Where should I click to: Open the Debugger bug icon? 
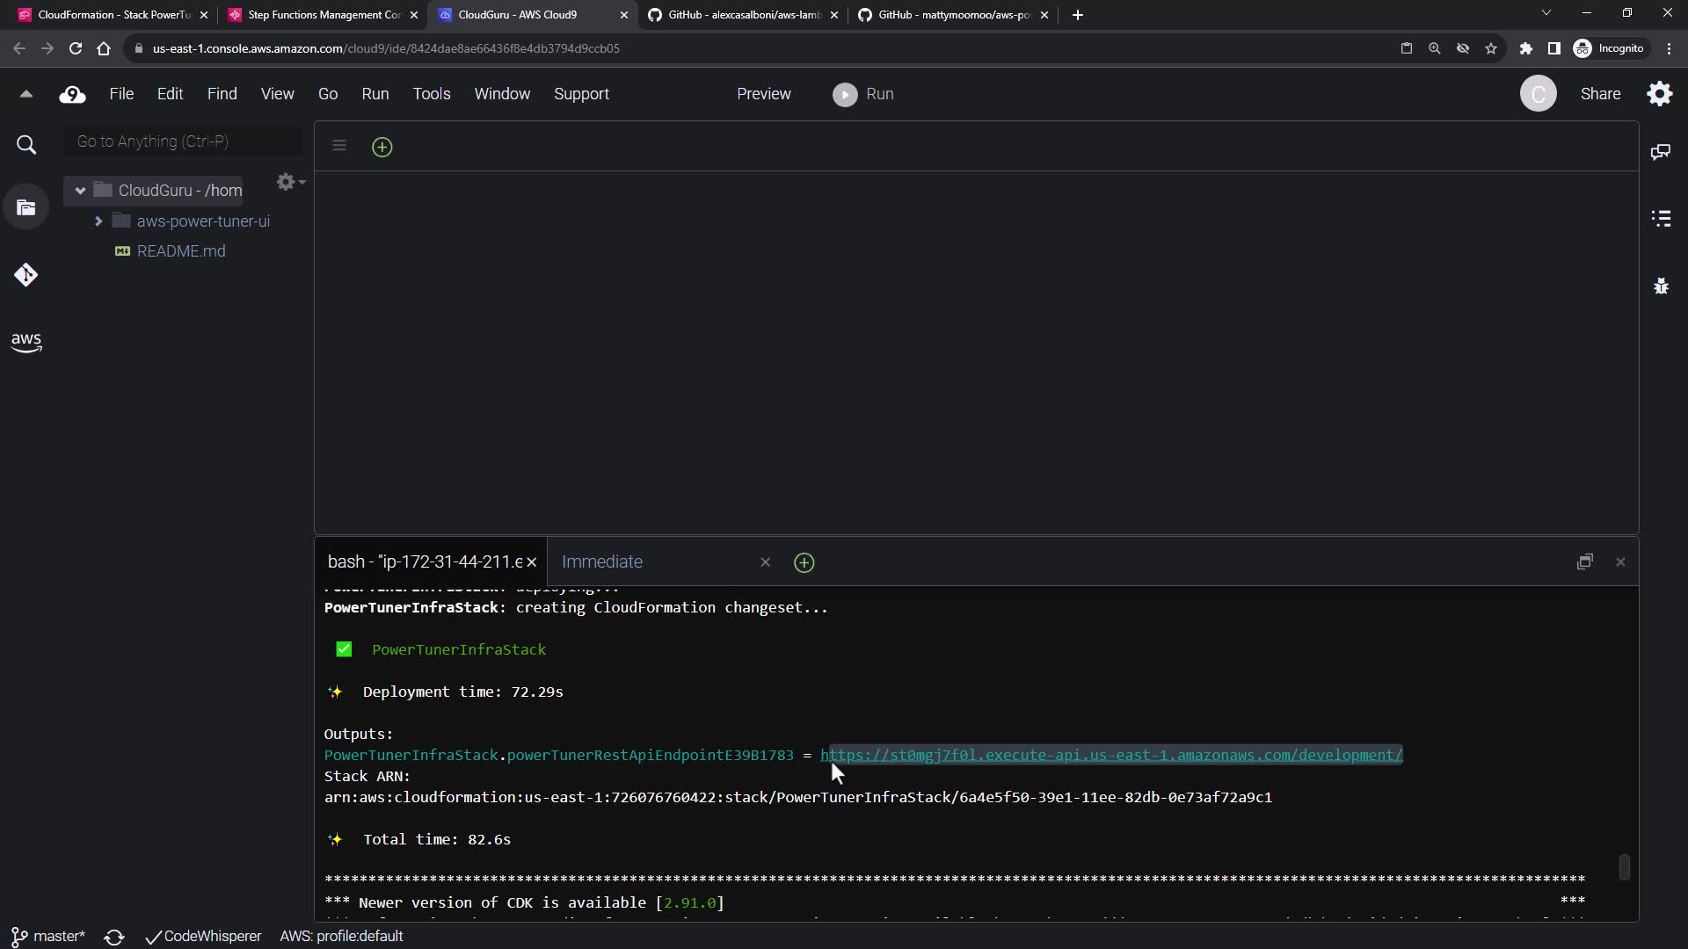pyautogui.click(x=1661, y=286)
